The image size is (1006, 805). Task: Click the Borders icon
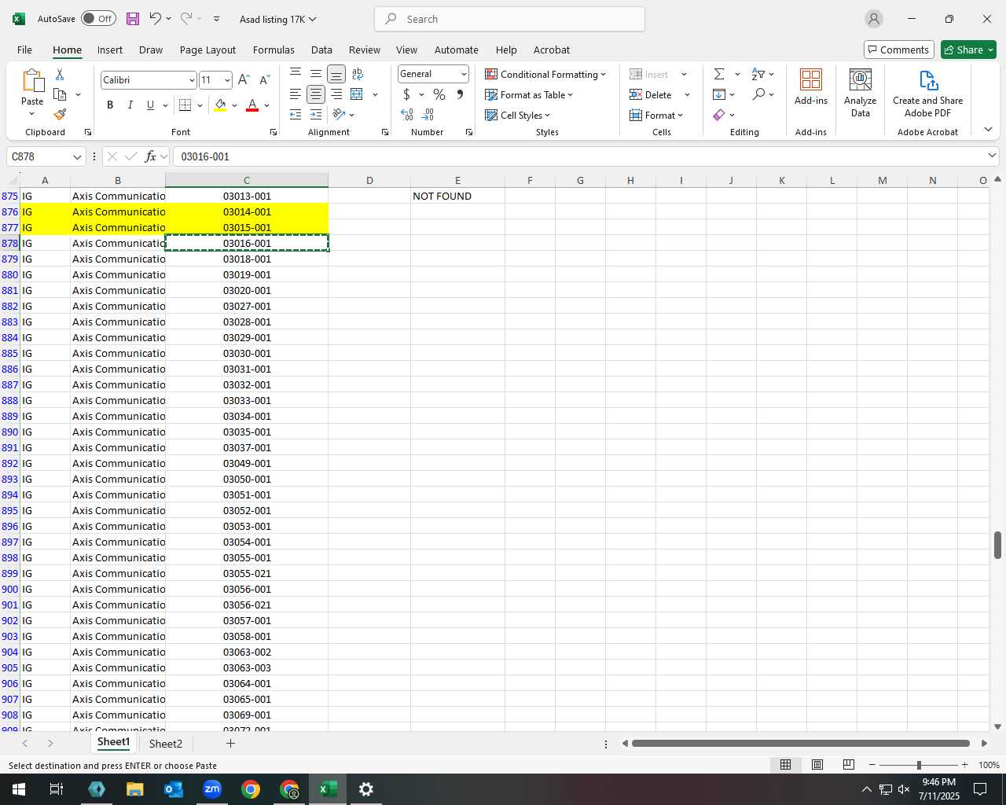[185, 105]
